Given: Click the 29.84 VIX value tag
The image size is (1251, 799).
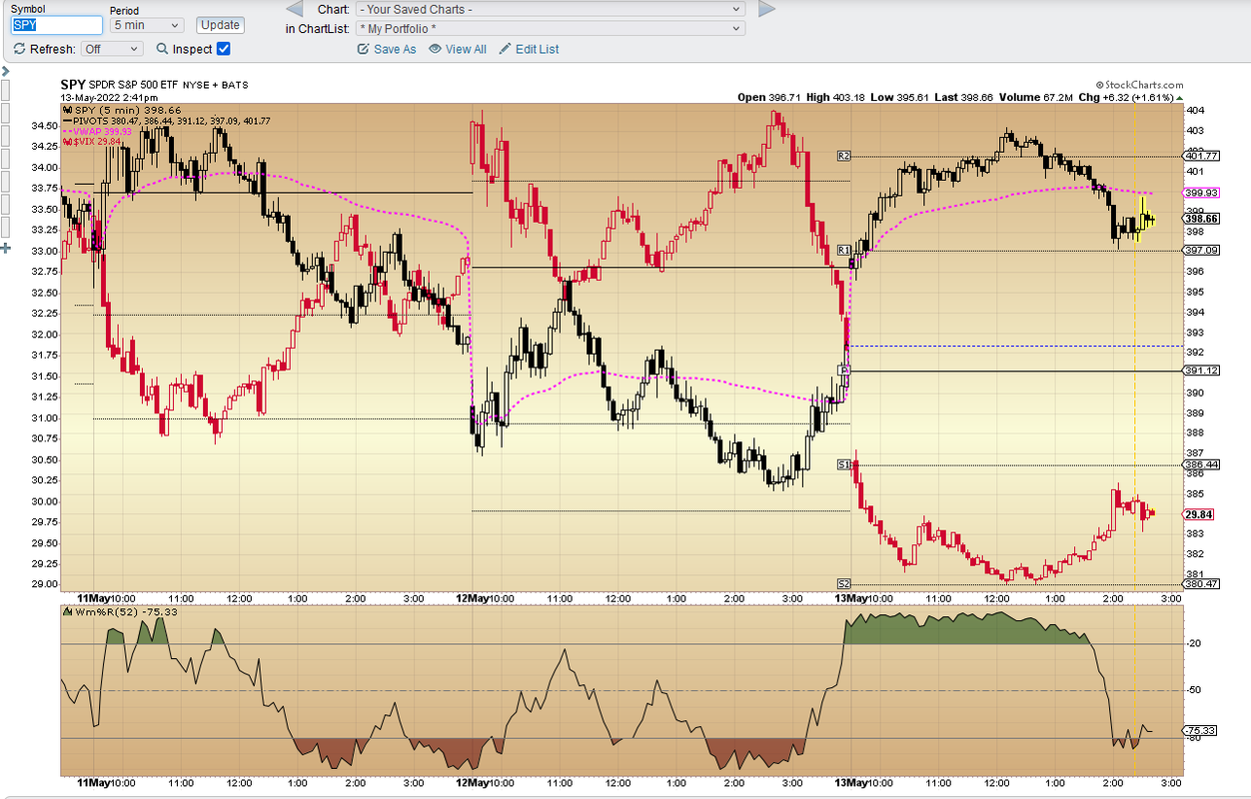Looking at the screenshot, I should [1198, 514].
